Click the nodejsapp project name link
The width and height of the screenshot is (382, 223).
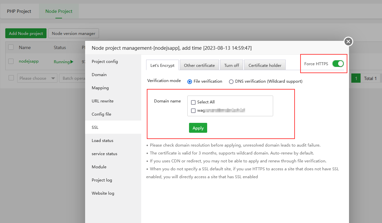[x=29, y=61]
